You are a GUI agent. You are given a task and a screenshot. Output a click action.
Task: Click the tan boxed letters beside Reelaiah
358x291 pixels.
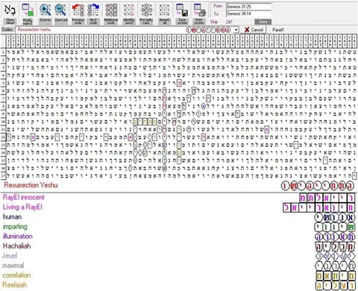[336, 285]
